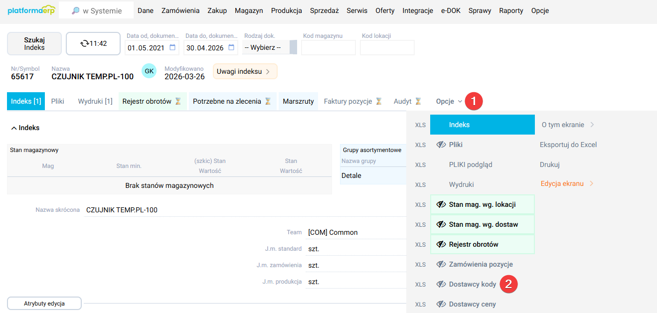Open the Magazyn menu
The height and width of the screenshot is (313, 657).
click(x=248, y=9)
